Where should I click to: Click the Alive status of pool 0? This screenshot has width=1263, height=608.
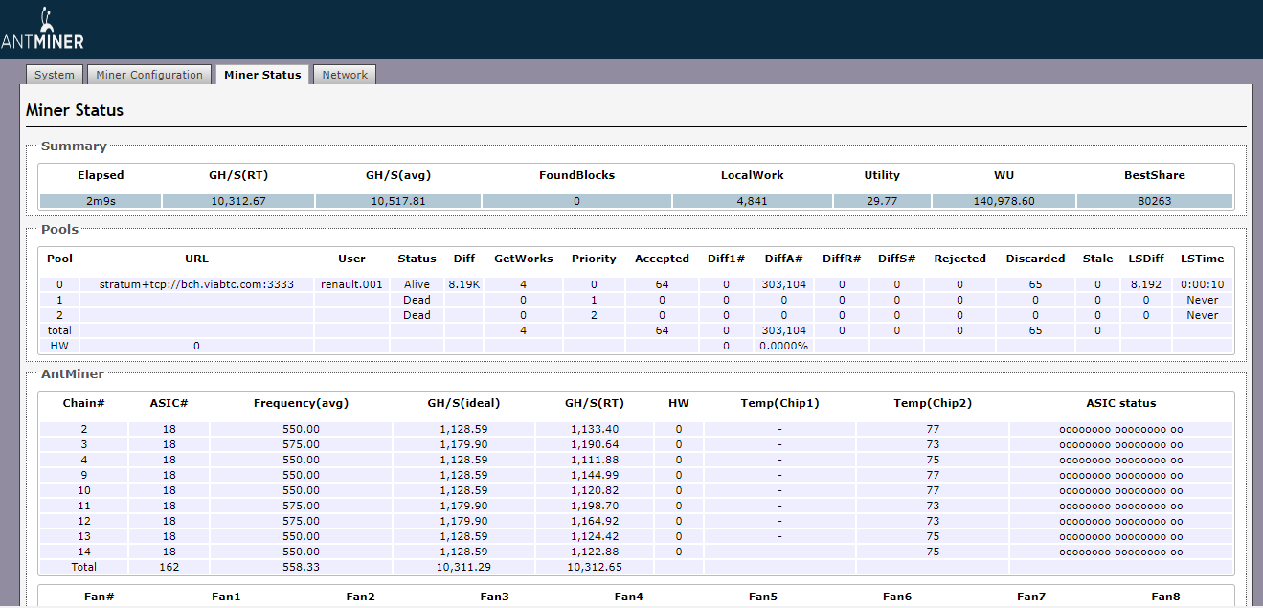tap(417, 284)
